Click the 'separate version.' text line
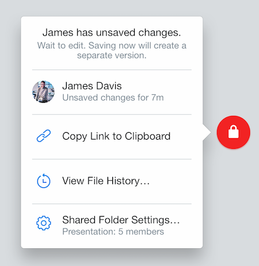The width and height of the screenshot is (259, 266). [112, 55]
